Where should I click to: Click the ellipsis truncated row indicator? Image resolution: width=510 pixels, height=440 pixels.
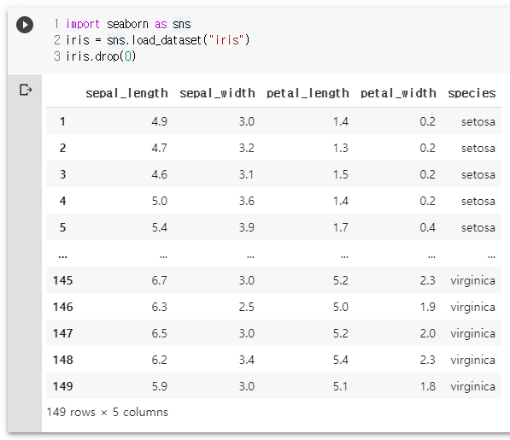coord(62,256)
